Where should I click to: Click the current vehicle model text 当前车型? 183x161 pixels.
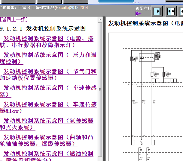click(x=44, y=8)
